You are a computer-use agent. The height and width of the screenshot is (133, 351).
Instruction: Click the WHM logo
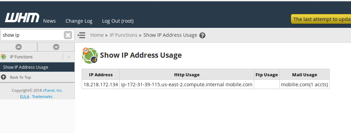pos(22,18)
